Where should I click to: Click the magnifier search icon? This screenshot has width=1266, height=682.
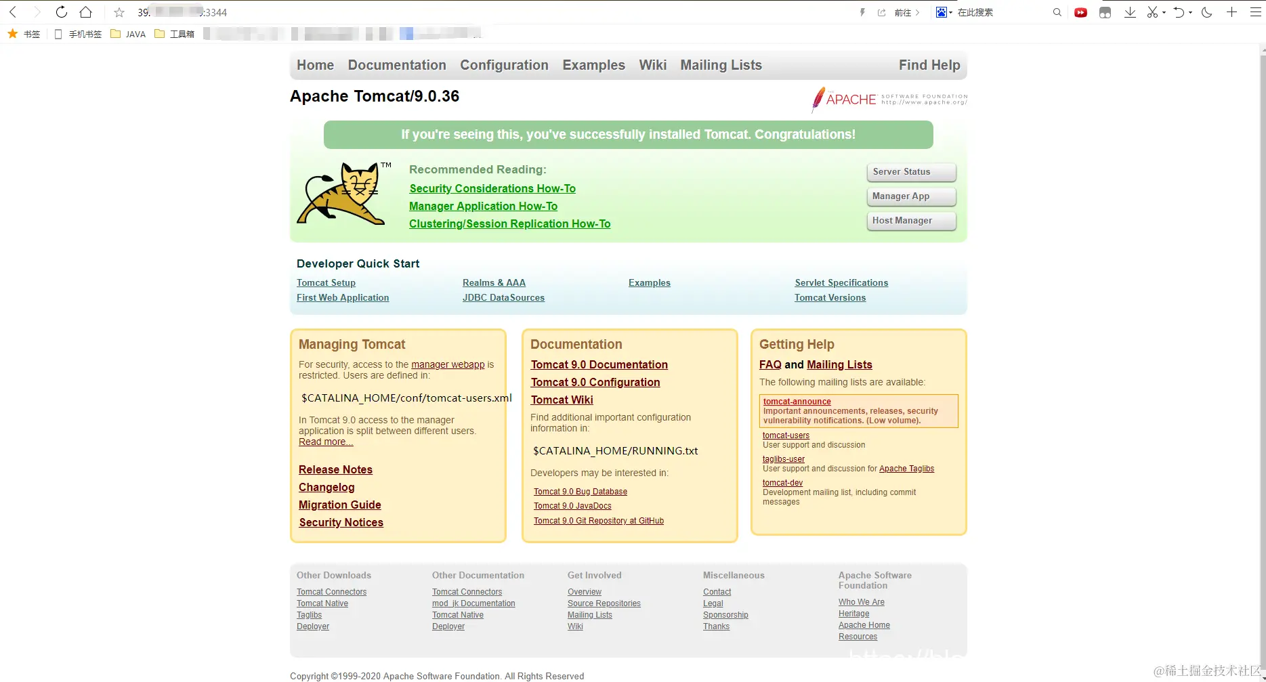[1057, 12]
